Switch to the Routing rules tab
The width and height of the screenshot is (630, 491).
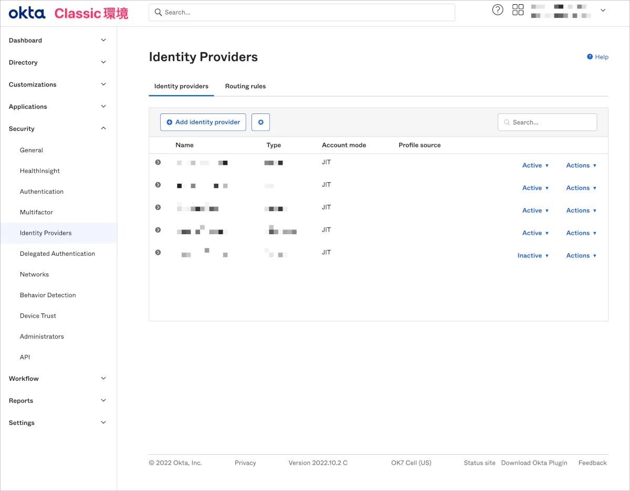(x=245, y=86)
